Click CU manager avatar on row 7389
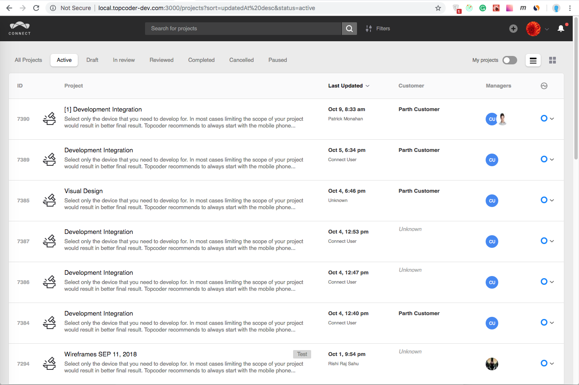 492,160
